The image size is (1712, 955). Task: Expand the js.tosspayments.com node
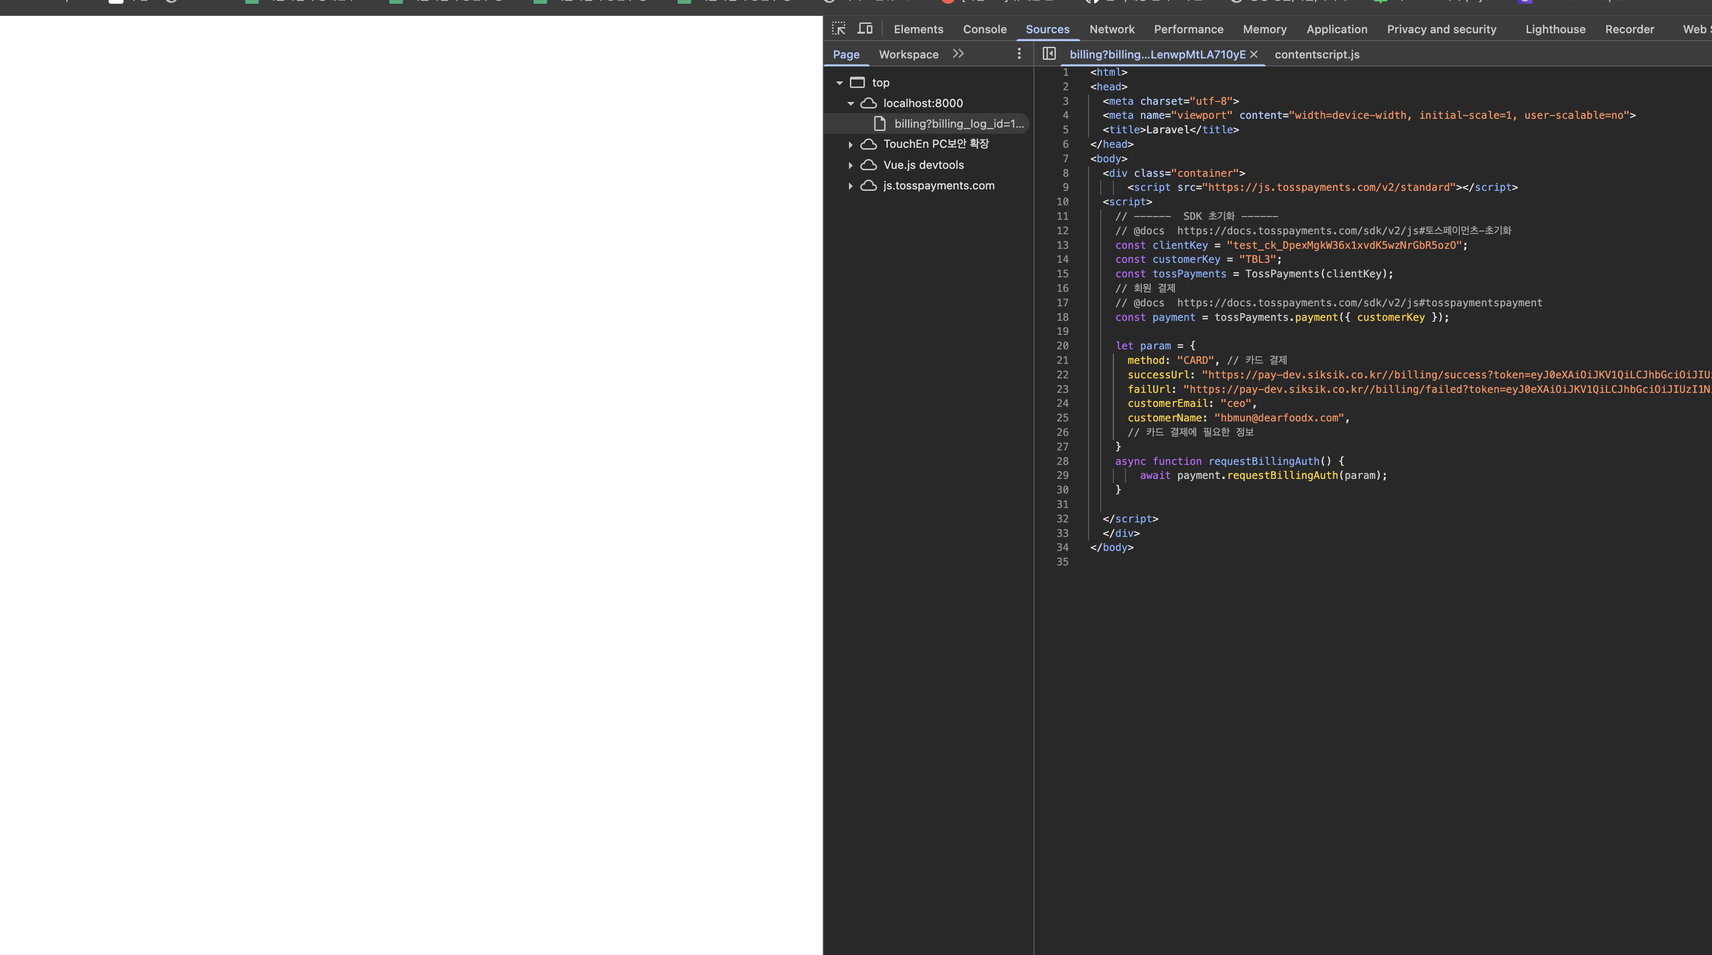click(850, 186)
